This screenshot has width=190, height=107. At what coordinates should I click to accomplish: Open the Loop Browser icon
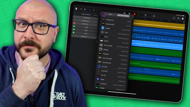[174, 18]
